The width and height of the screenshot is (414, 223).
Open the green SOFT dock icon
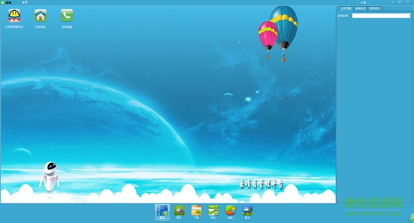point(213,211)
